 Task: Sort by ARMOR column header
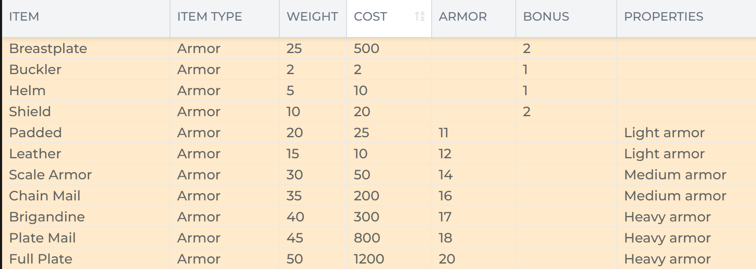coord(474,19)
